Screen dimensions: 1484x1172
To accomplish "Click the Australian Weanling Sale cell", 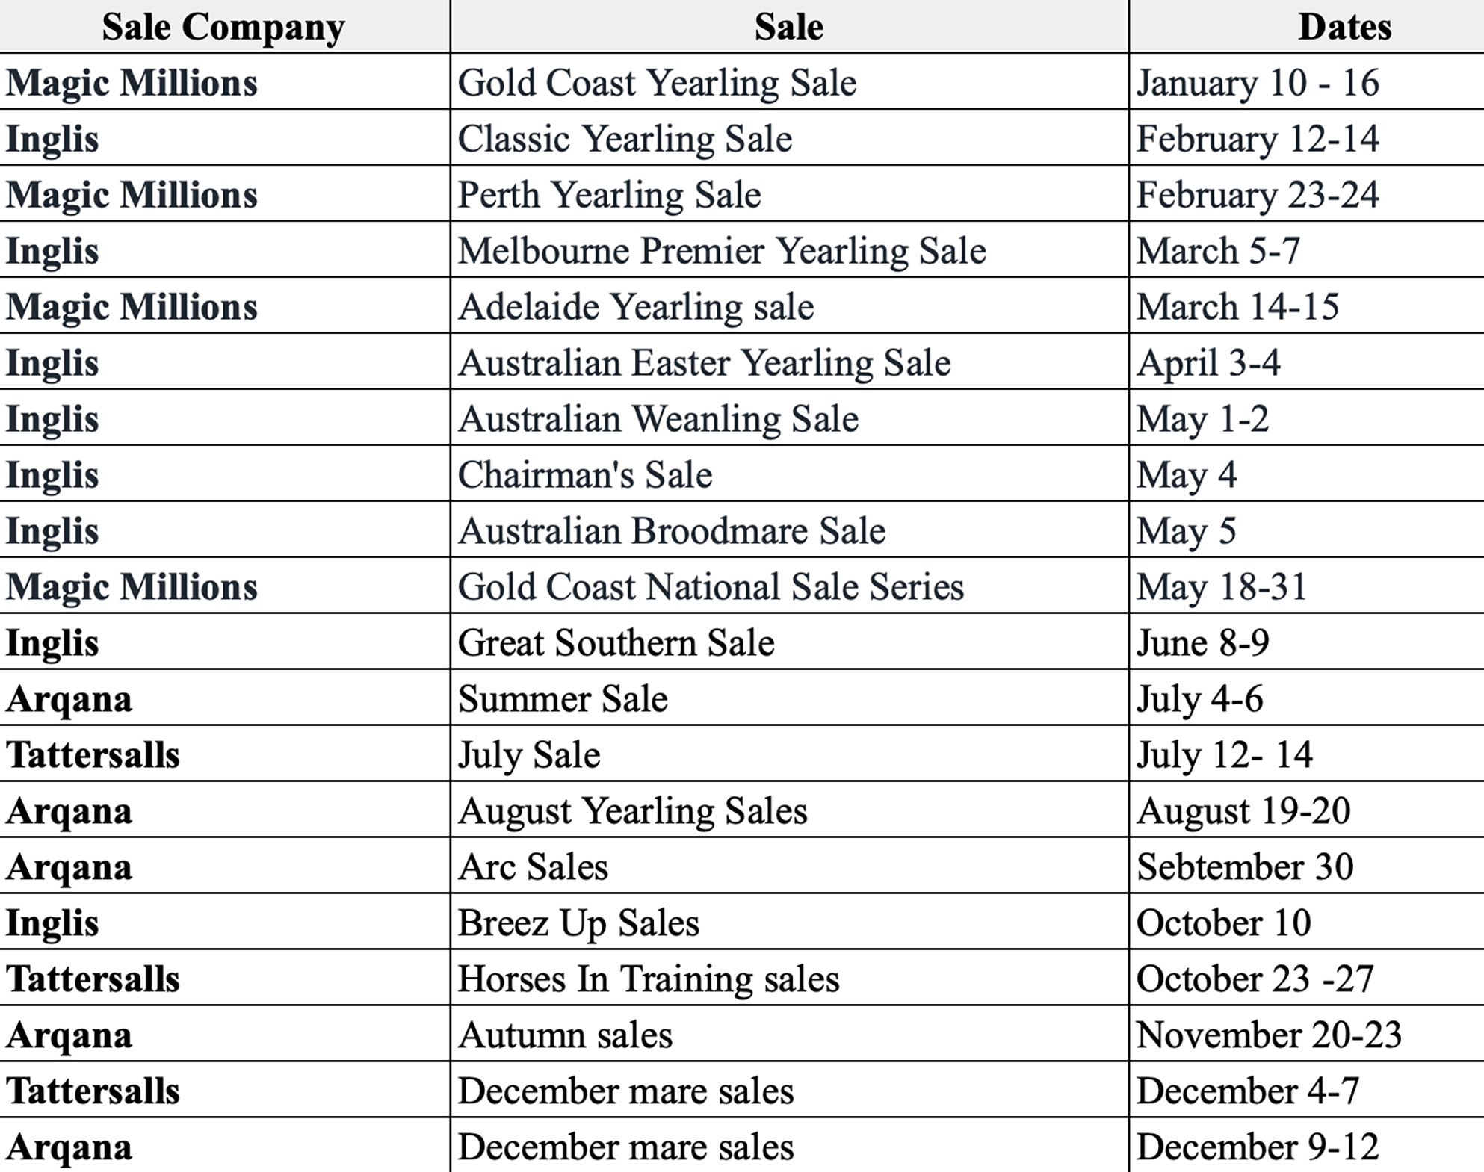I will tap(789, 418).
